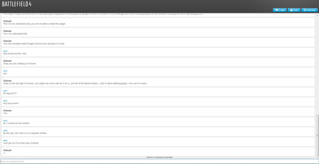Click message "not able to install the plugin"

point(158,22)
